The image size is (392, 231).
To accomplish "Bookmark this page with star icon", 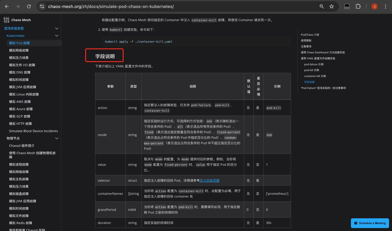I will tap(332, 6).
